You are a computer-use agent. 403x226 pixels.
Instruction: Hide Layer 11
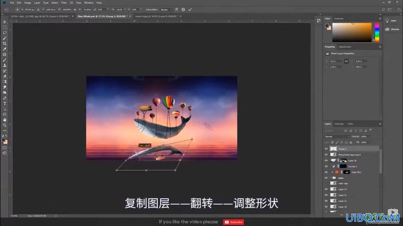pyautogui.click(x=326, y=195)
